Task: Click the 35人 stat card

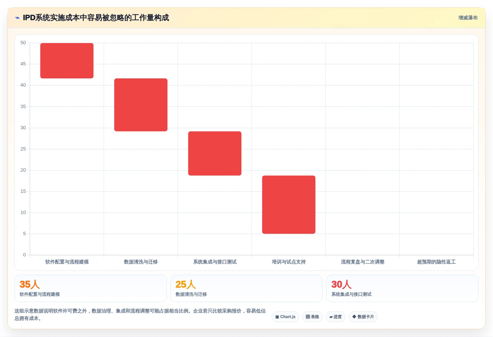Action: click(91, 288)
